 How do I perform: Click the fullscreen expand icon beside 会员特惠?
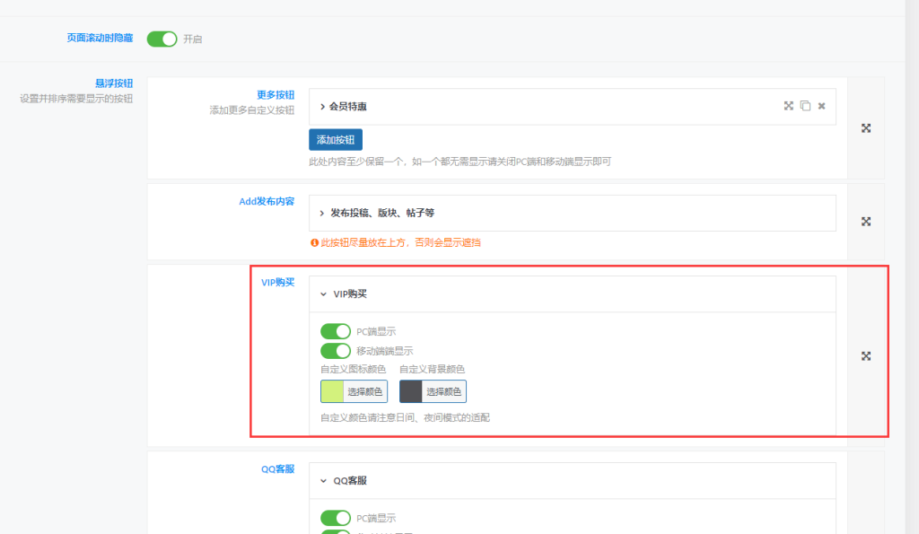tap(788, 106)
